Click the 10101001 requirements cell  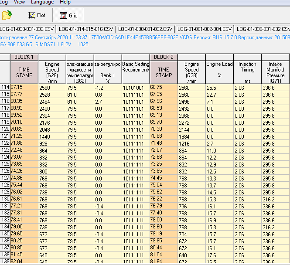136,88
